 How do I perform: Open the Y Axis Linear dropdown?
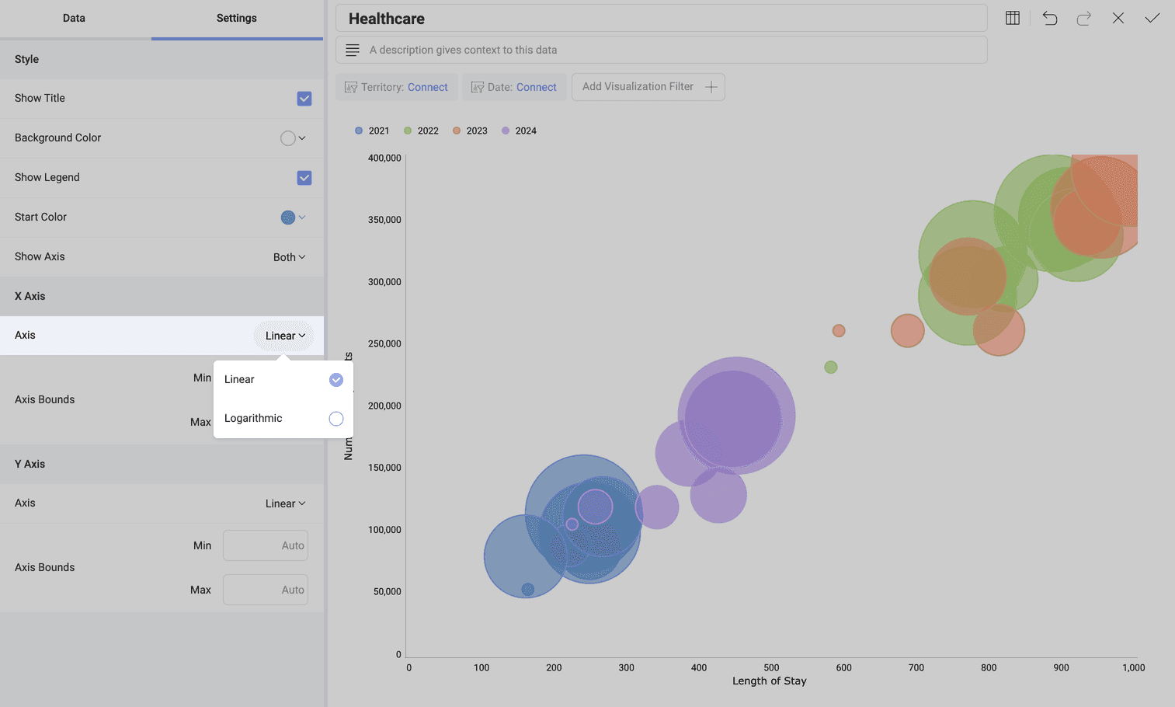pos(285,503)
